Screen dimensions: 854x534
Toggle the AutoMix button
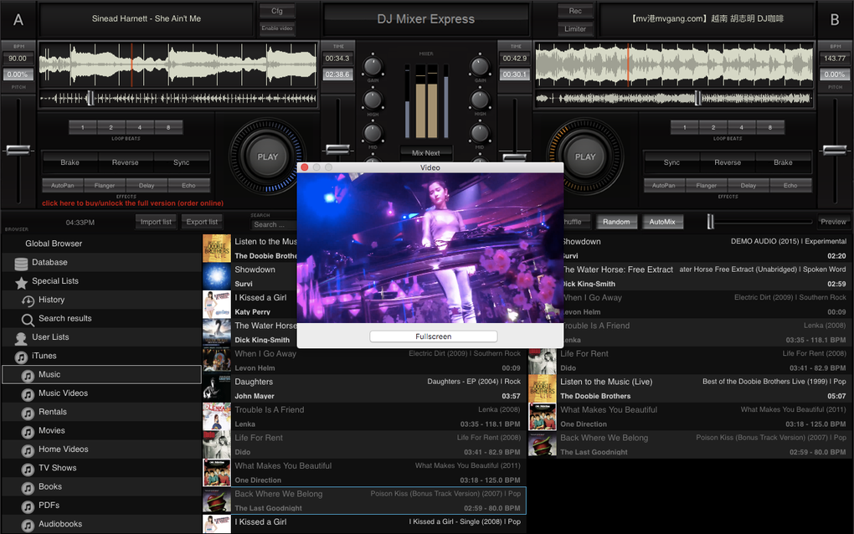[663, 222]
